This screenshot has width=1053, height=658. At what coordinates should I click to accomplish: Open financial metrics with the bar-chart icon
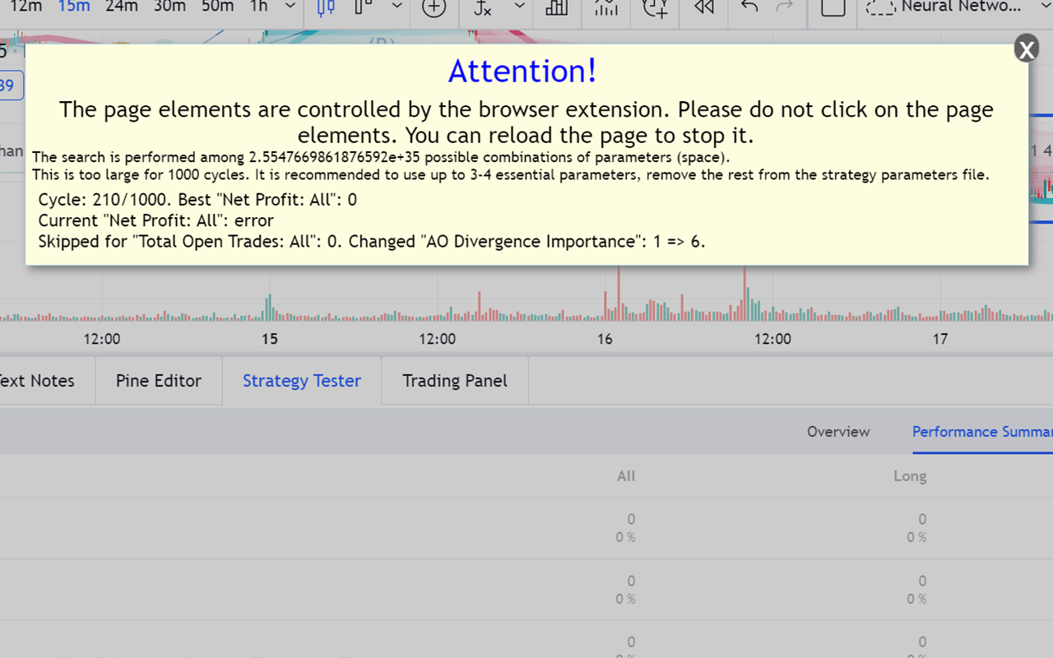point(556,8)
